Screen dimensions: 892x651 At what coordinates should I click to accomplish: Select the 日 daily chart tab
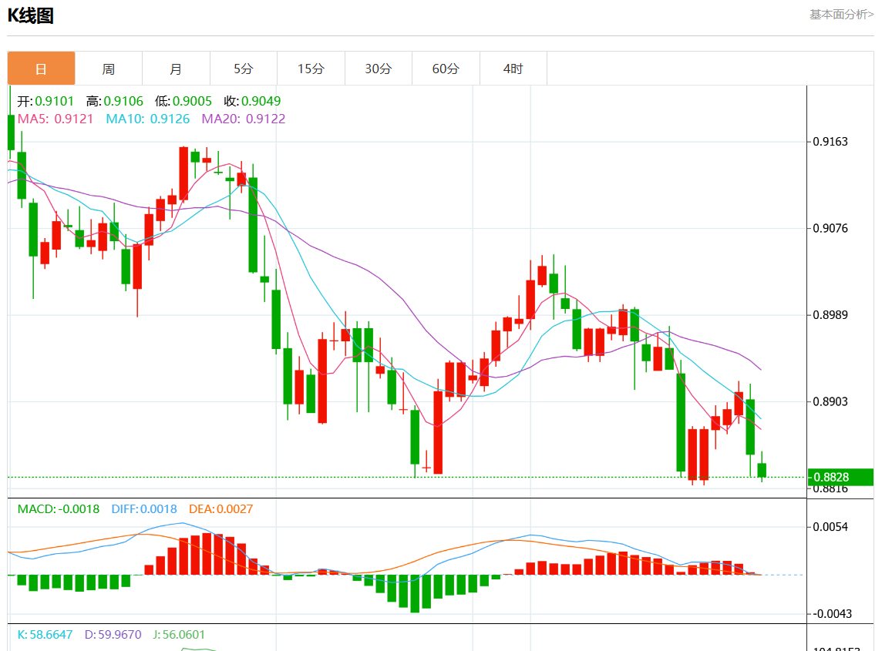pyautogui.click(x=41, y=69)
